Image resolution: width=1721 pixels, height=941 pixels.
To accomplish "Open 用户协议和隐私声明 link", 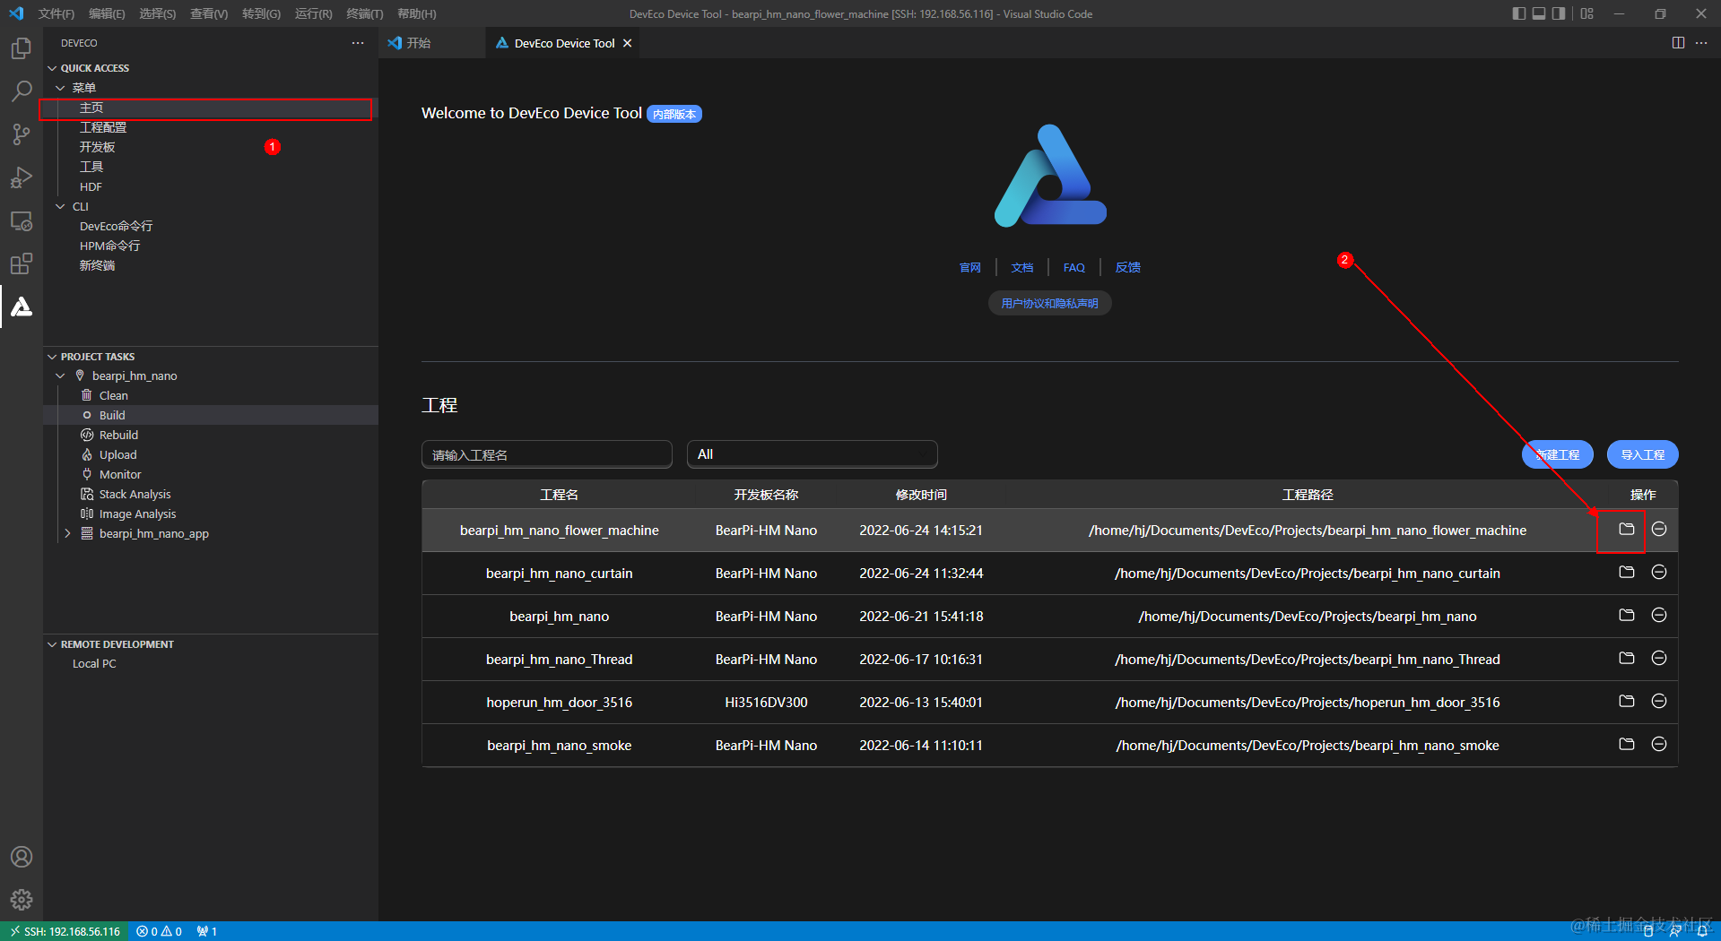I will (x=1050, y=303).
